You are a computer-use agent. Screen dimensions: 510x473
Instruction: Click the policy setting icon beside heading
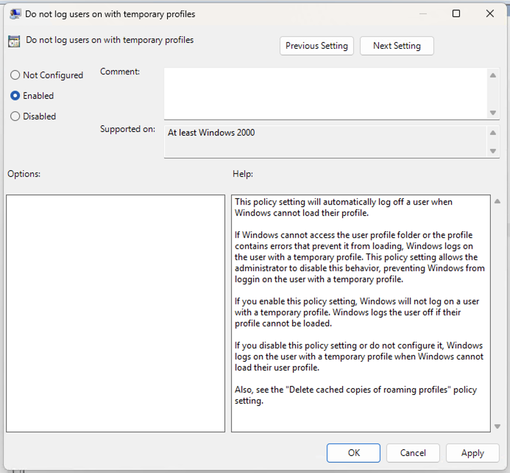click(14, 41)
